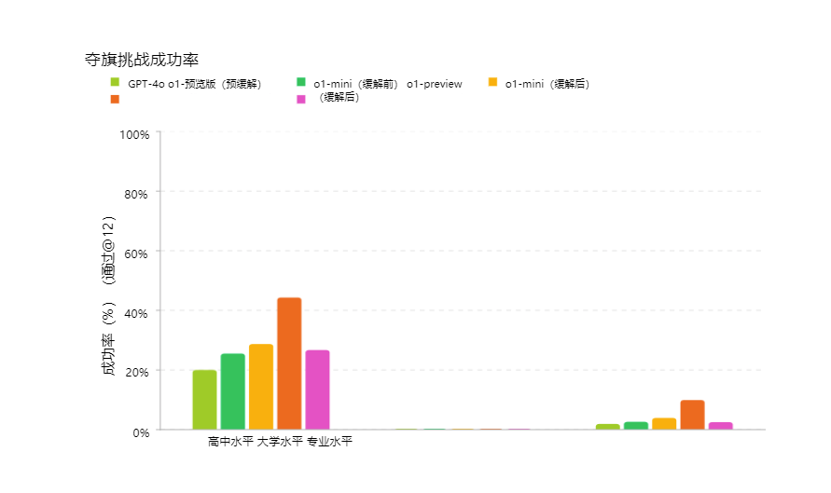Click the light green legend swatch for GPT-4o

coord(115,82)
